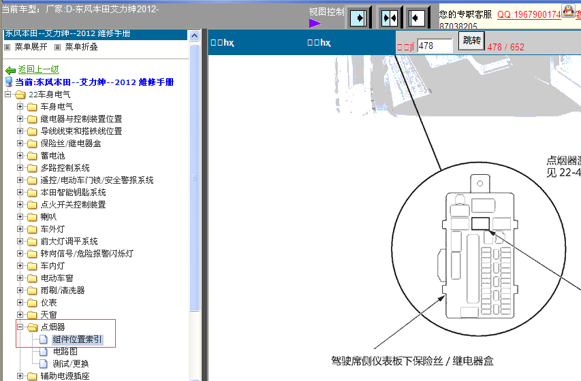Screen dimensions: 581x381
Task: Click the page number input field
Action: (435, 46)
